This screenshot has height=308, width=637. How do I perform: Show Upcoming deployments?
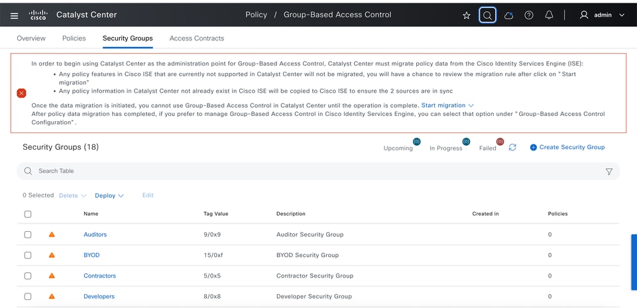(398, 148)
